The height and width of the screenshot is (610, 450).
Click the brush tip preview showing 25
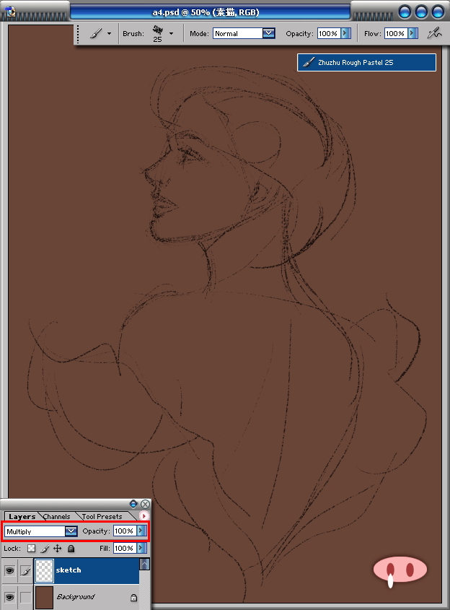[x=157, y=33]
